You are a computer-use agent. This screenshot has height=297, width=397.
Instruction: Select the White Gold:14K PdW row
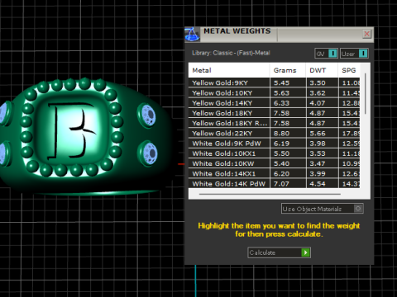275,184
